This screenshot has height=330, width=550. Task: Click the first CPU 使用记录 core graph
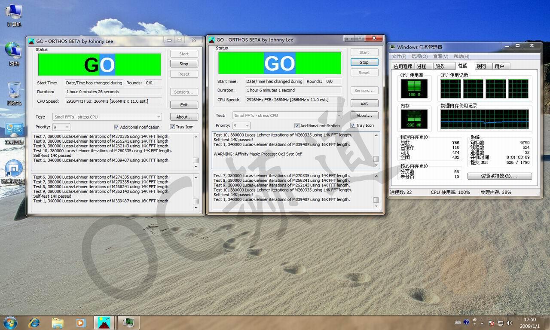pos(450,89)
